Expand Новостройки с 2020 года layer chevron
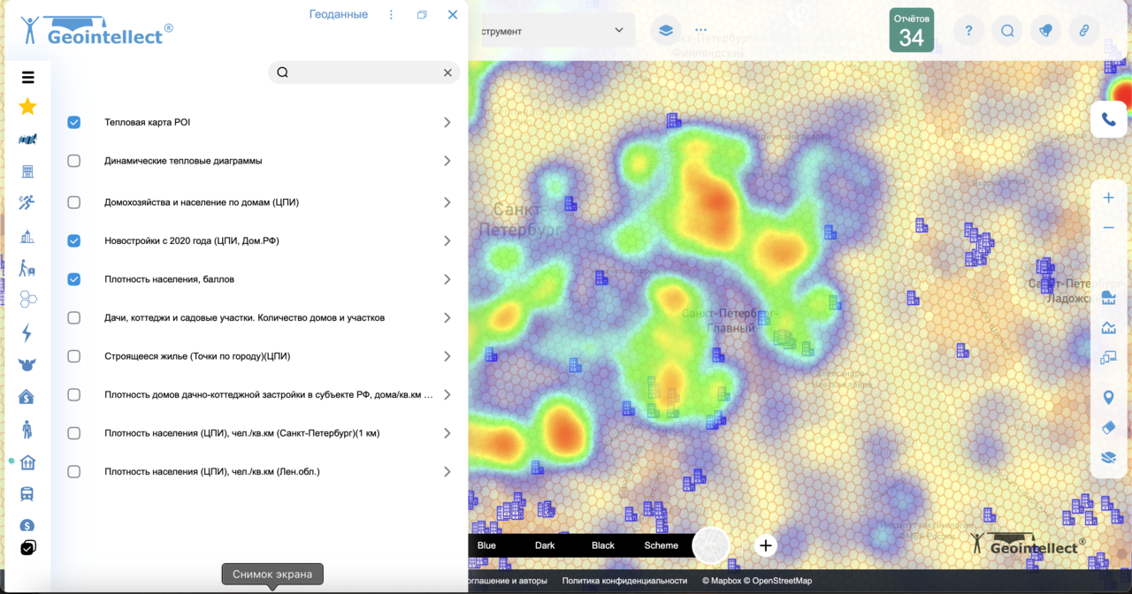1132x594 pixels. (447, 240)
